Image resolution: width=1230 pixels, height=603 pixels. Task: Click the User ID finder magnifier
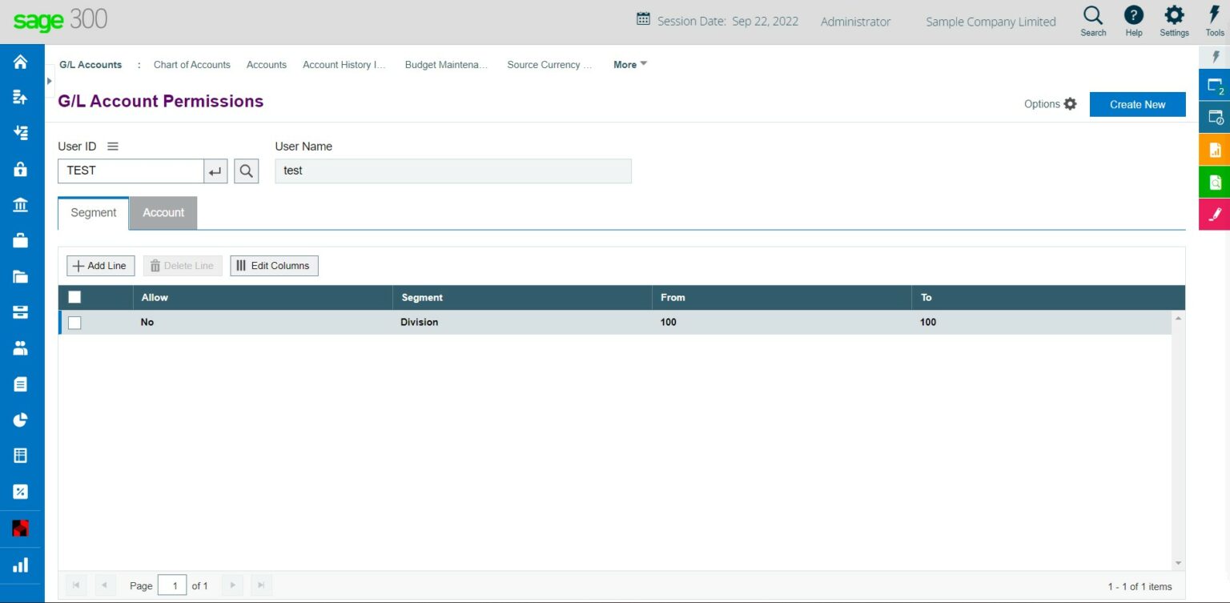coord(247,171)
